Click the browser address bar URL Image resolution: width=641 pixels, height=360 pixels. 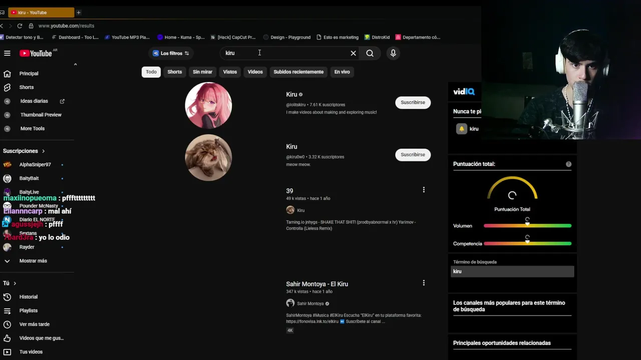(66, 26)
